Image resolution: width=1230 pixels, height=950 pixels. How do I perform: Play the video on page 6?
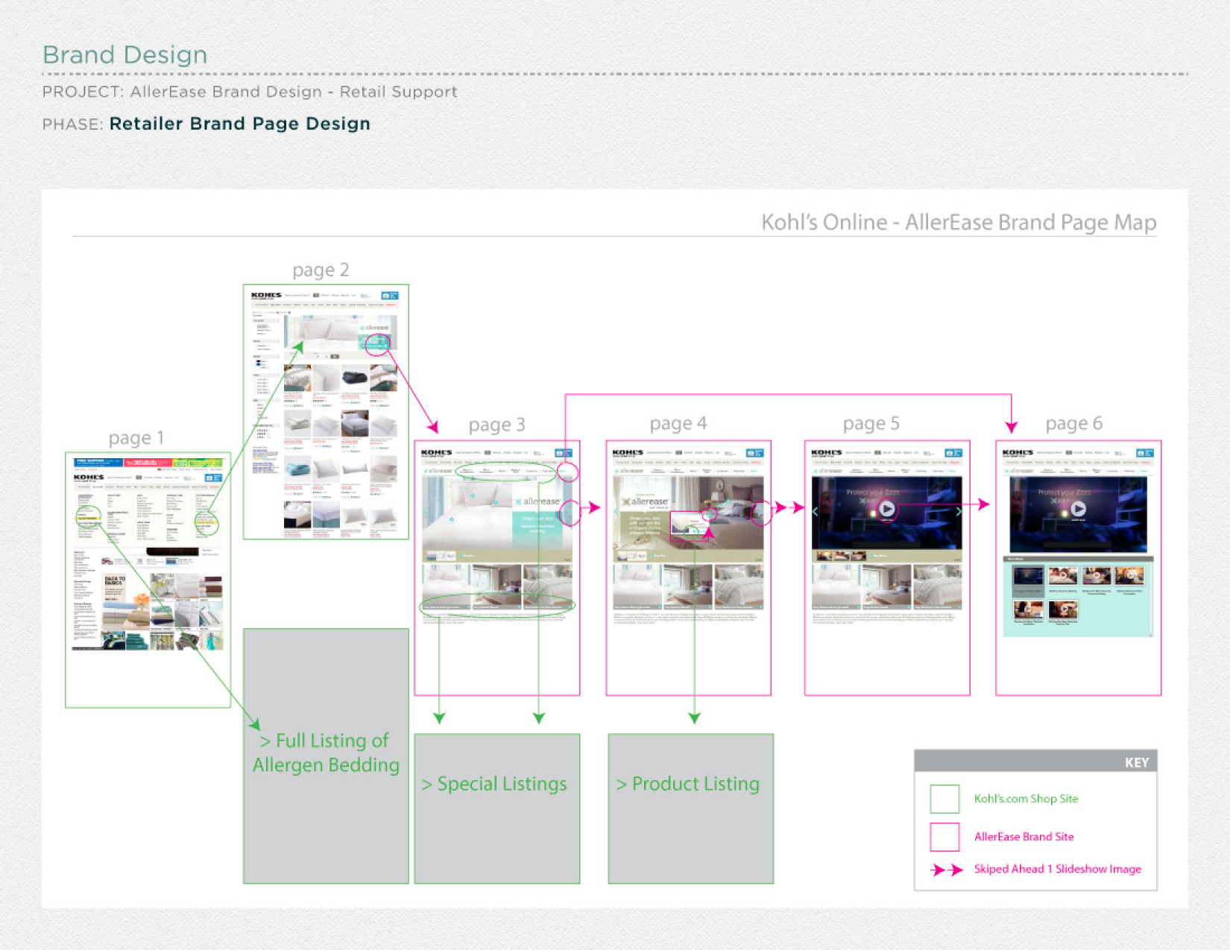(1078, 509)
